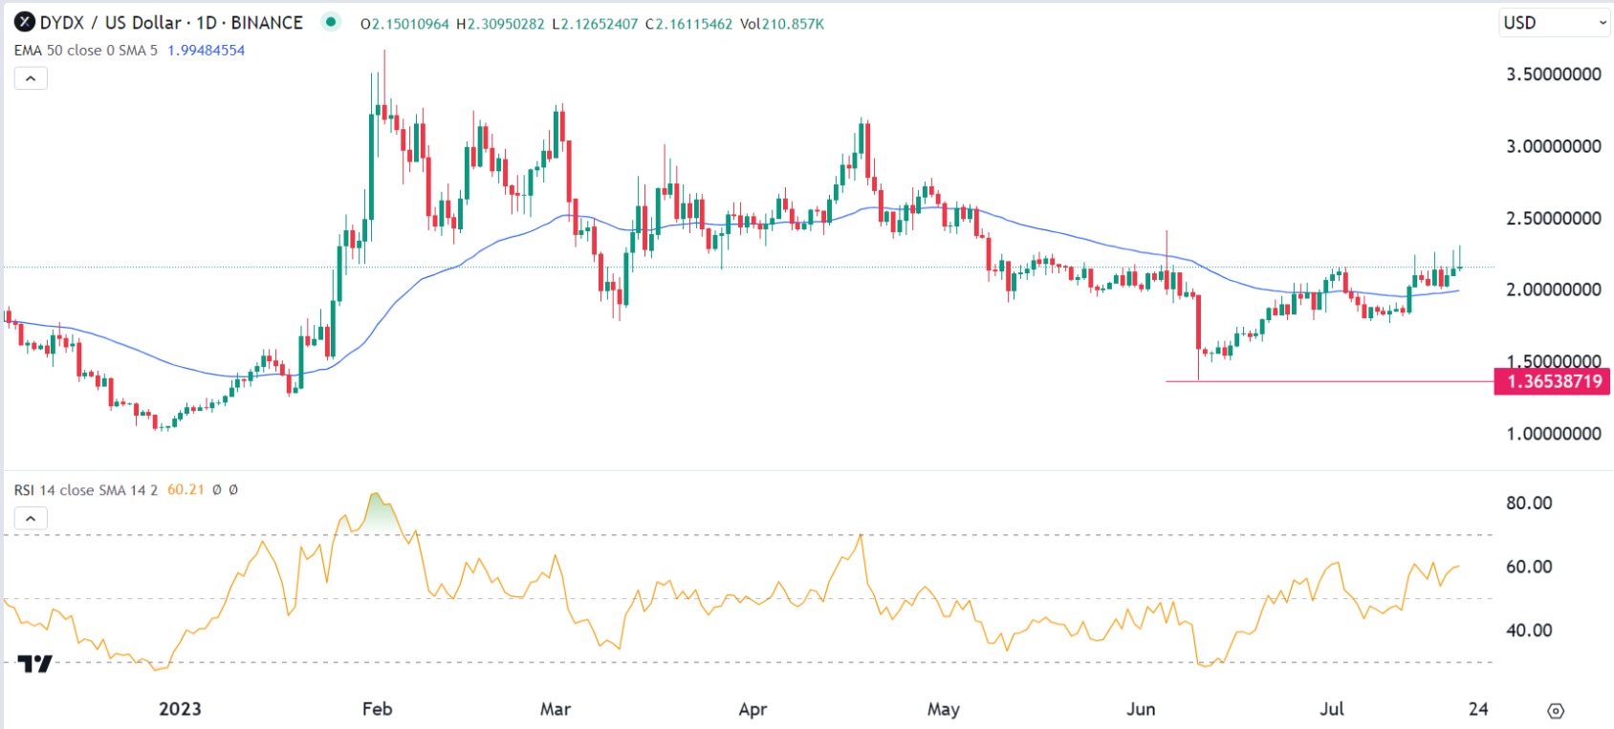The image size is (1614, 729).
Task: Click the low price L2.12652407
Action: [594, 24]
